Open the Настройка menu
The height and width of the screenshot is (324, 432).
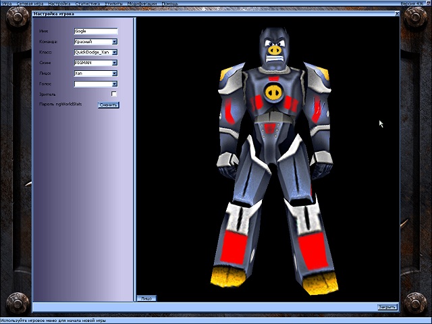click(x=58, y=3)
